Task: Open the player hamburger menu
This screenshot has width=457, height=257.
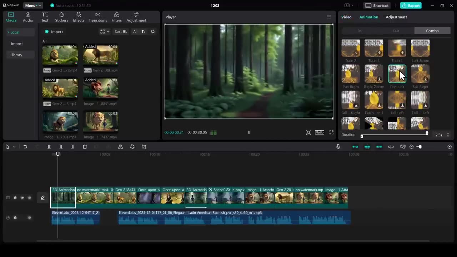Action: click(x=329, y=17)
